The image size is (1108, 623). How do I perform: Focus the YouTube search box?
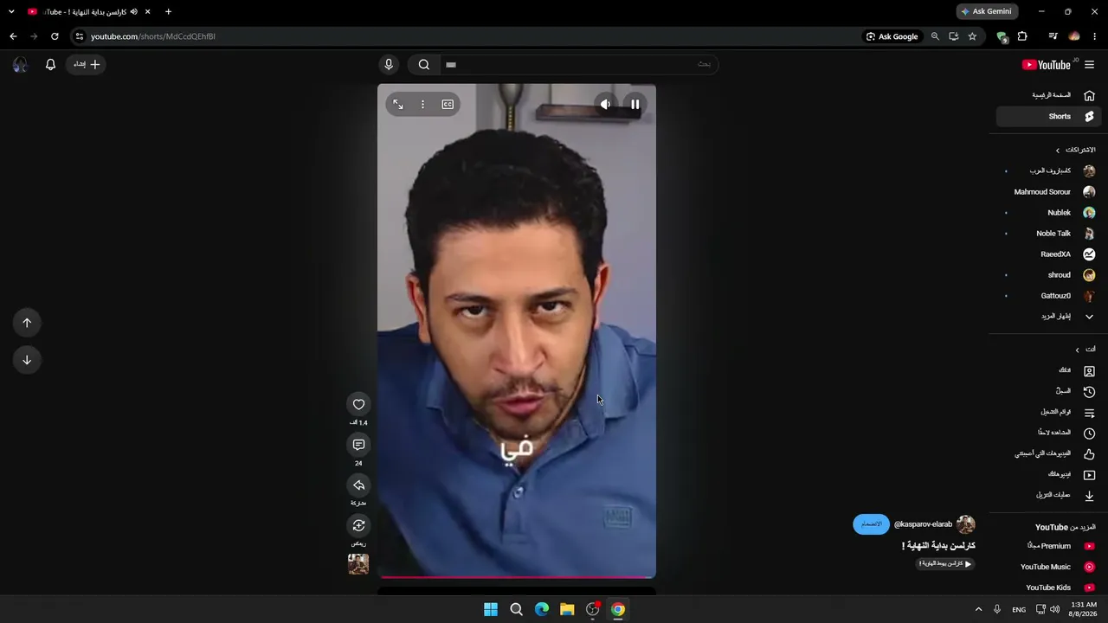[x=578, y=64]
